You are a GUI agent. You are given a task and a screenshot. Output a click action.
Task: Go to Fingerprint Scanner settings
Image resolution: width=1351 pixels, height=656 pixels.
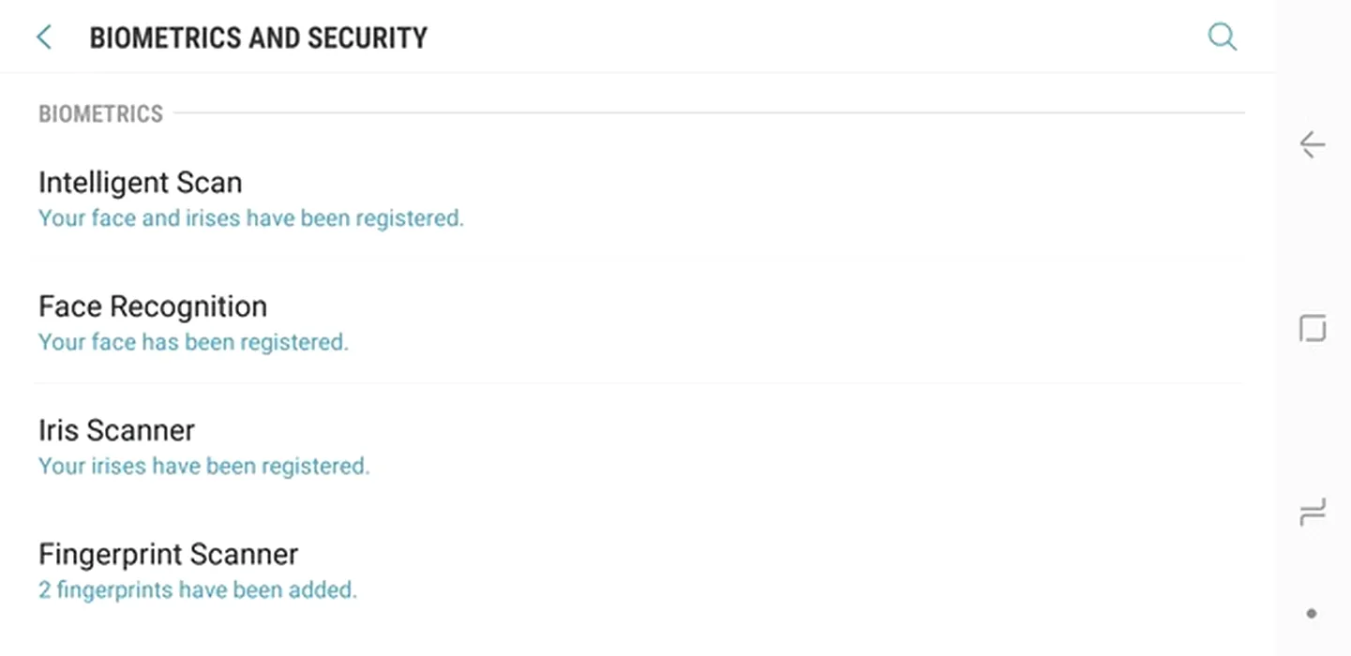pyautogui.click(x=169, y=554)
